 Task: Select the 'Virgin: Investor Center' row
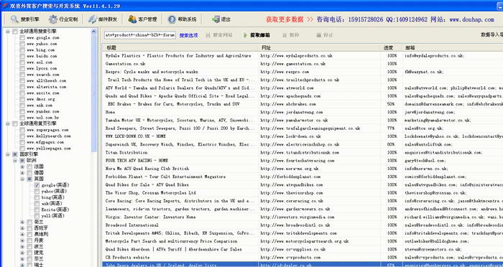150,217
